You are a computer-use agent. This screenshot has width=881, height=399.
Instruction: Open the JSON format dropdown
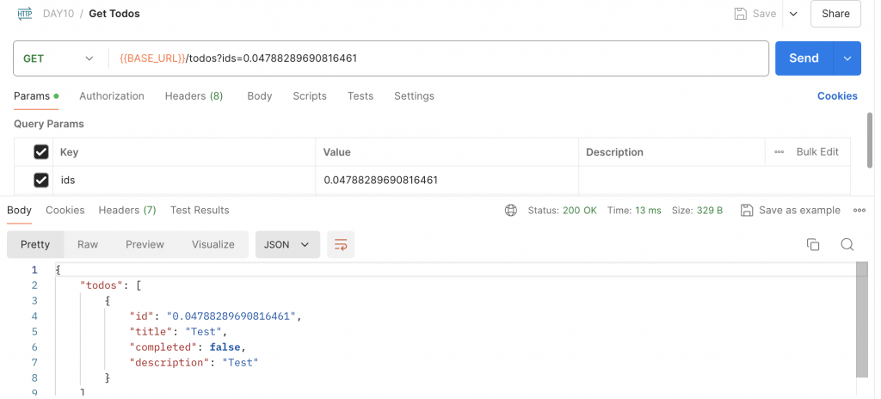[287, 244]
